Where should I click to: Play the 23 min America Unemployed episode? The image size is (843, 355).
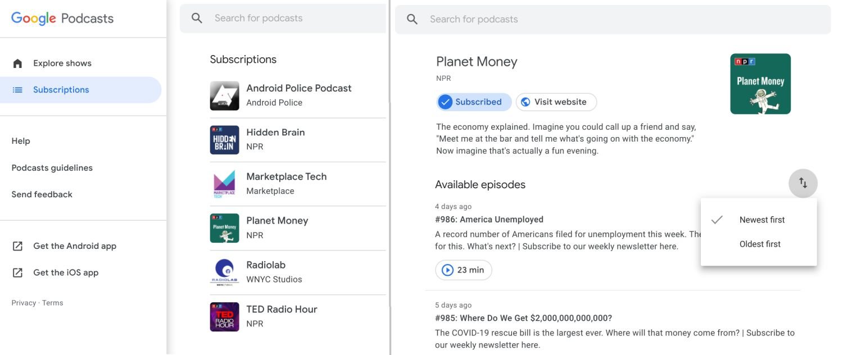coord(463,270)
